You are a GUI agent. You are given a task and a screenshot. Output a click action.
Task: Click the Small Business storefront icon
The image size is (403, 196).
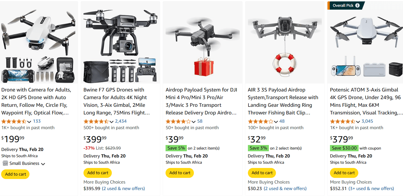tap(5, 163)
